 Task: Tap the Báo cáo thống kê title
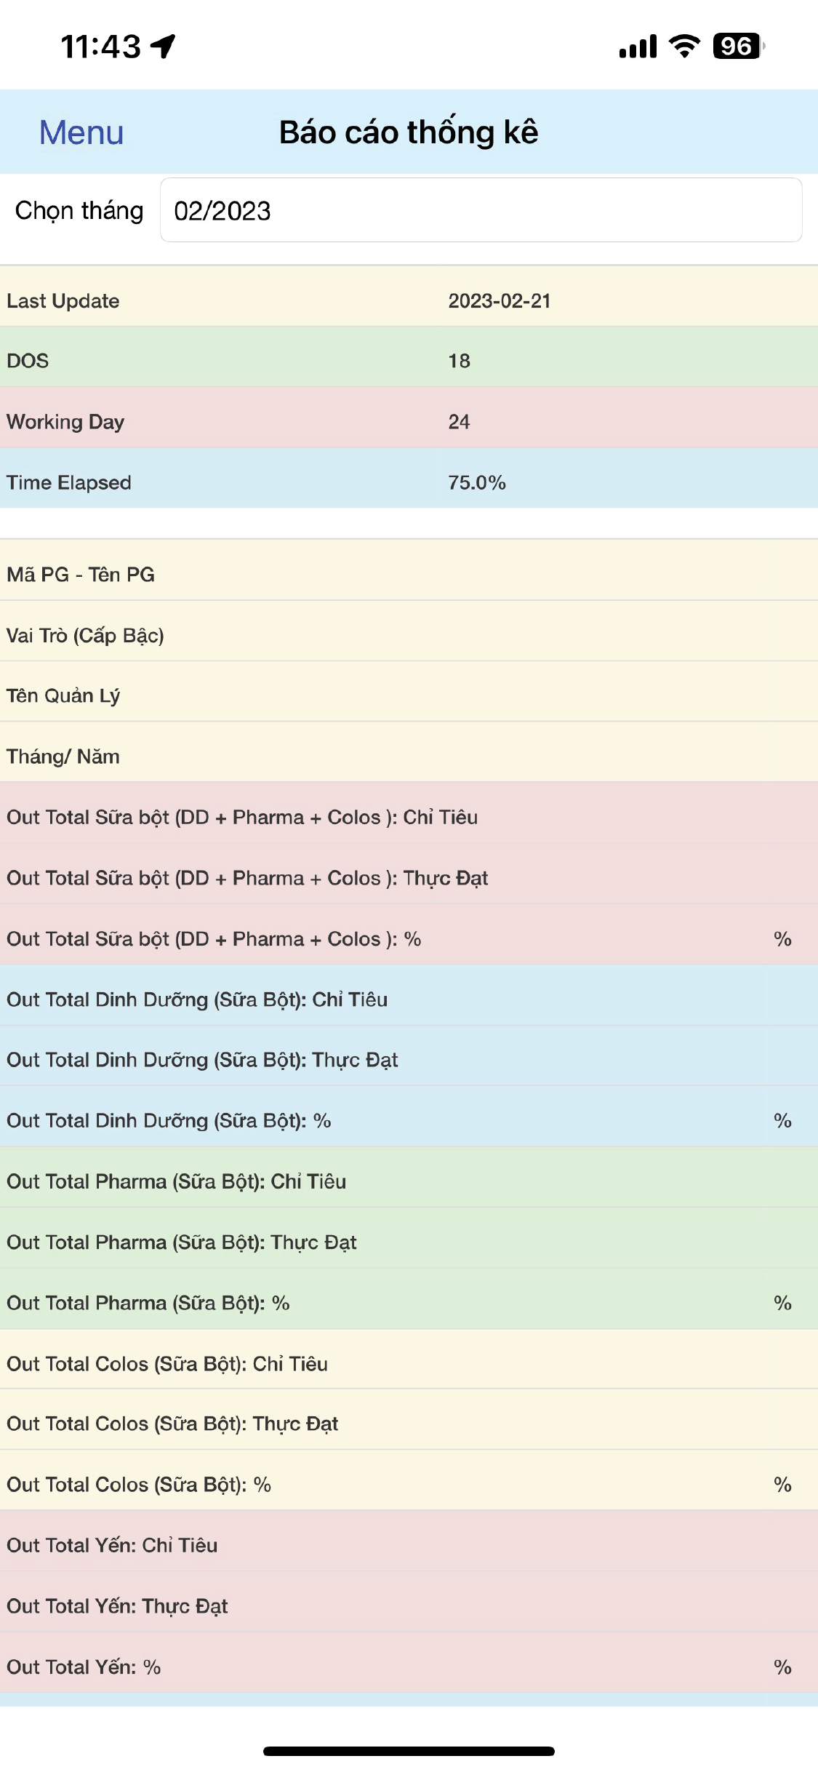pos(409,132)
